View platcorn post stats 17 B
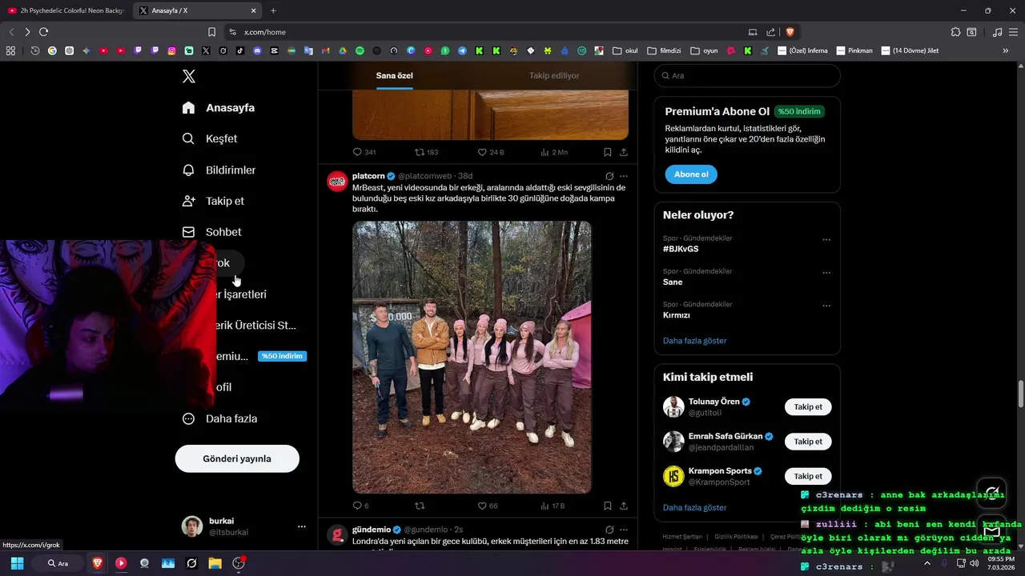 (553, 506)
